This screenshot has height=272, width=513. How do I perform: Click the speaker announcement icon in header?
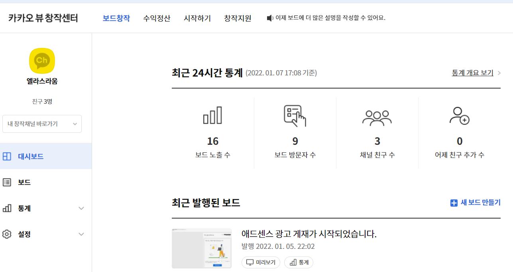[x=270, y=18]
